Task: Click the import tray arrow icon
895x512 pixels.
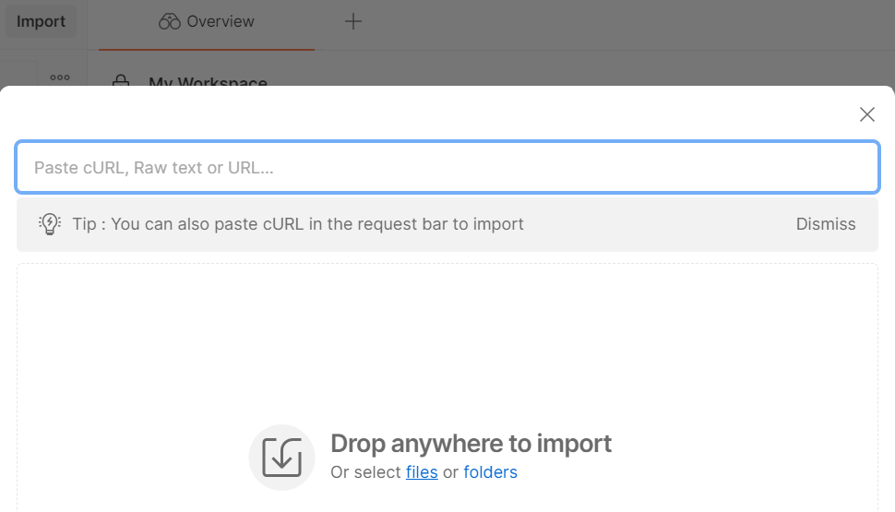Action: click(282, 458)
